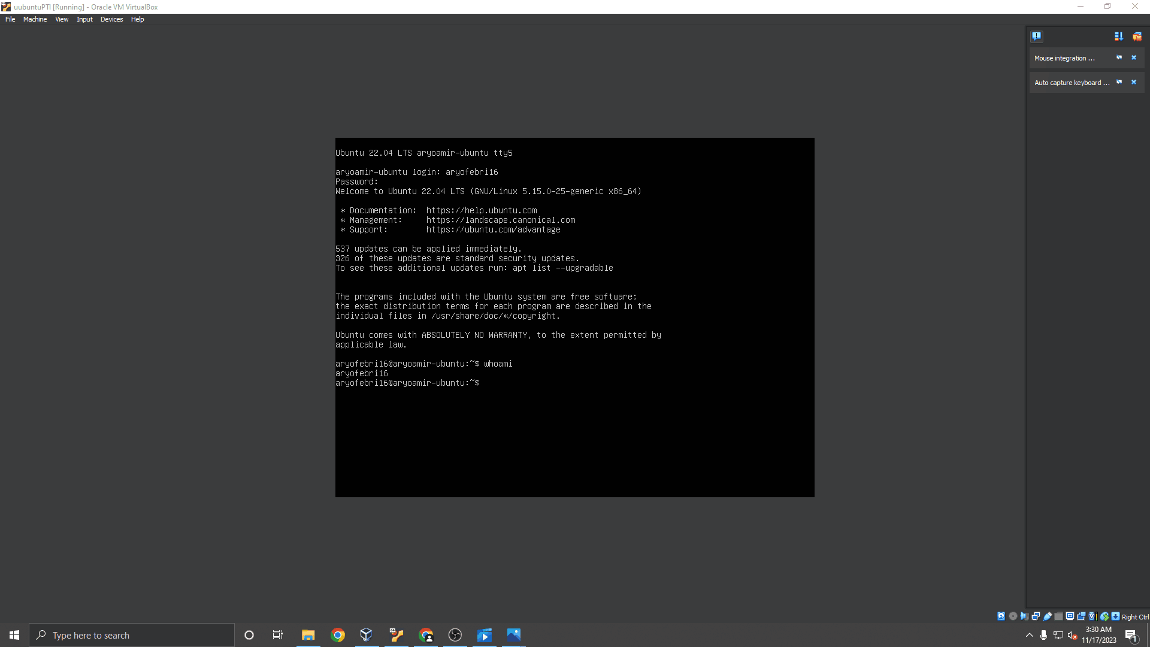Click the shared folders status icon
Screen dimensions: 1150x647
[x=1058, y=616]
